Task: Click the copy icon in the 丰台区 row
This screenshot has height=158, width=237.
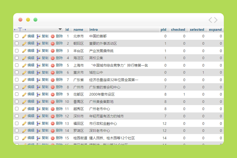Action: click(x=38, y=51)
